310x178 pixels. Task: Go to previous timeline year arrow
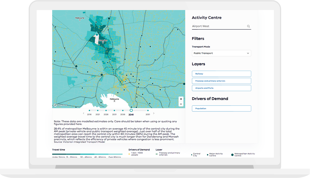(83, 113)
